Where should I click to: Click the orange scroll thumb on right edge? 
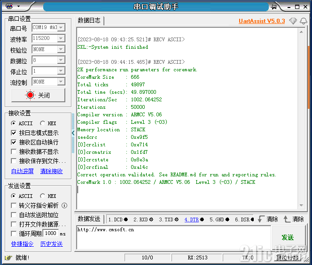click(309, 77)
